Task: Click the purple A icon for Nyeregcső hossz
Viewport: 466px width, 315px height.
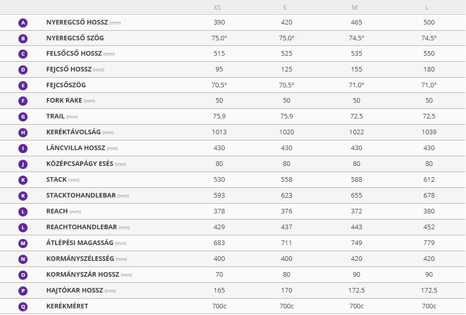Action: (x=23, y=23)
